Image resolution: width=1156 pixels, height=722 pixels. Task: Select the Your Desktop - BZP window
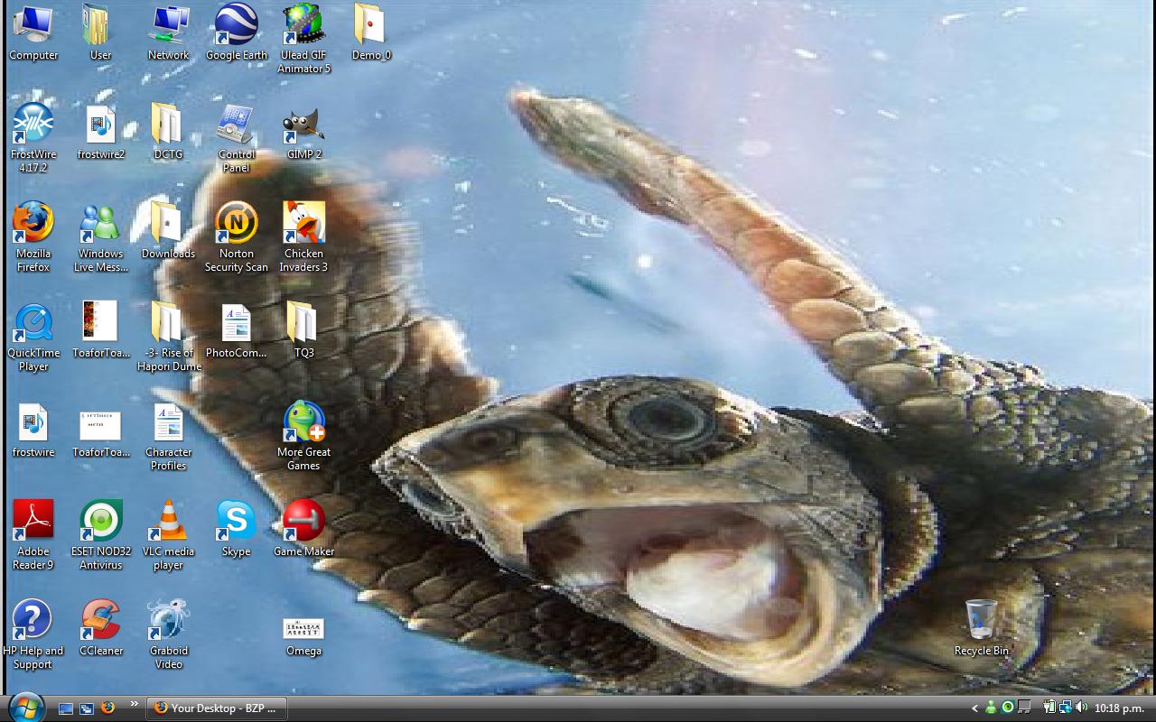pos(217,708)
